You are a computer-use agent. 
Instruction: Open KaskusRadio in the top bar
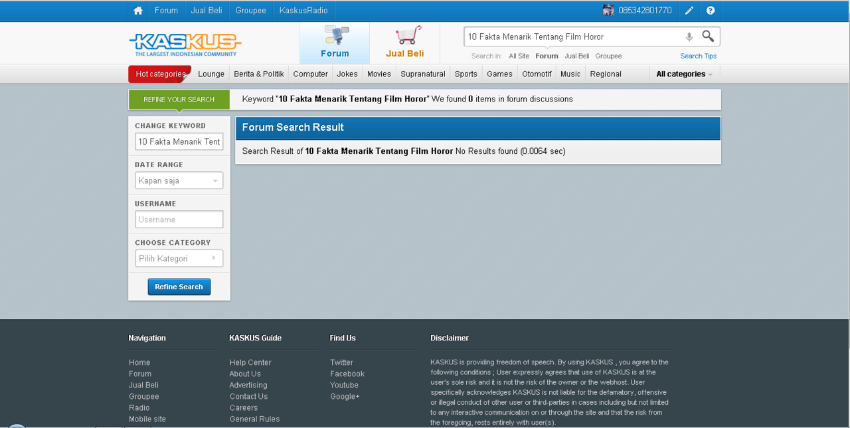click(303, 11)
